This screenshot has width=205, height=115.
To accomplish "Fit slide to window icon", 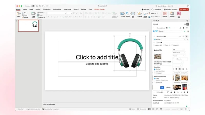I will (x=186, y=109).
